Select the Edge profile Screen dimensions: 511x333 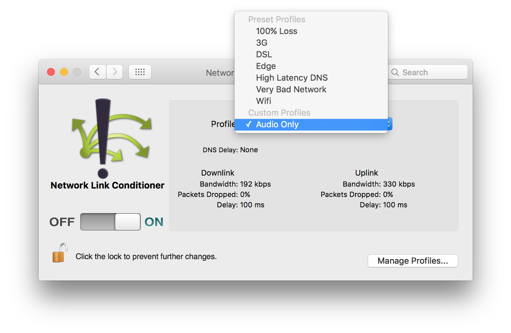pyautogui.click(x=266, y=66)
